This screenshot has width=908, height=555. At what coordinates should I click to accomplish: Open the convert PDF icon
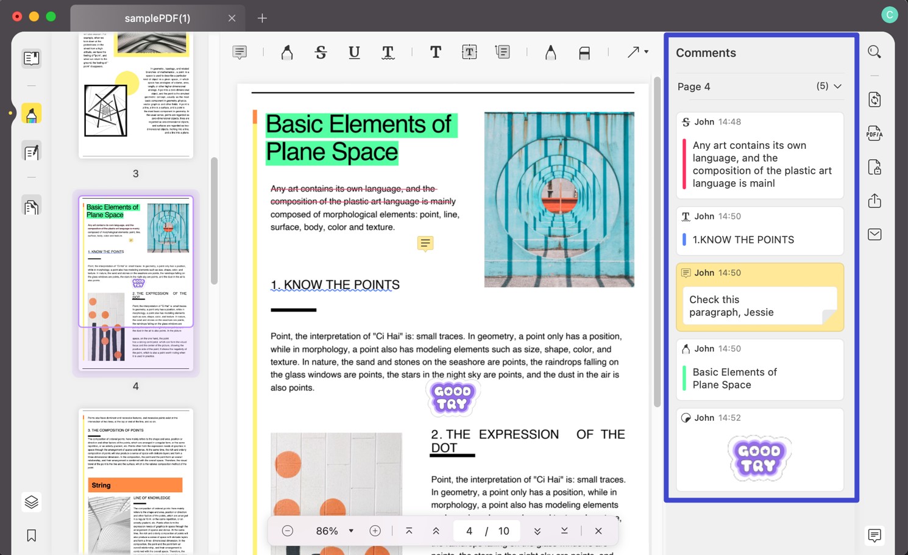tap(874, 99)
